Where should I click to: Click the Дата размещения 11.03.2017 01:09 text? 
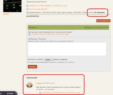41,12
